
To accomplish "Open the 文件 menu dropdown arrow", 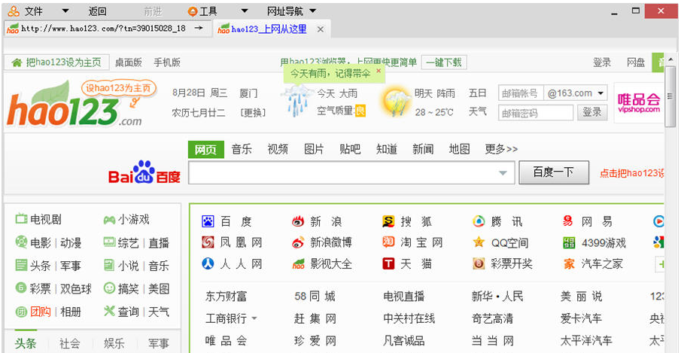I will [65, 11].
